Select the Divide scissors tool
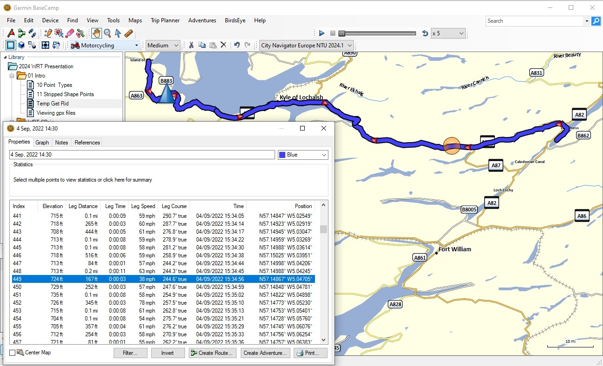 pyautogui.click(x=80, y=33)
